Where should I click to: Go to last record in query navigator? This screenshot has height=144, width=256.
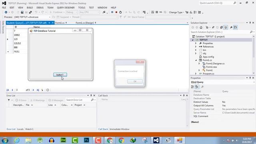38,90
